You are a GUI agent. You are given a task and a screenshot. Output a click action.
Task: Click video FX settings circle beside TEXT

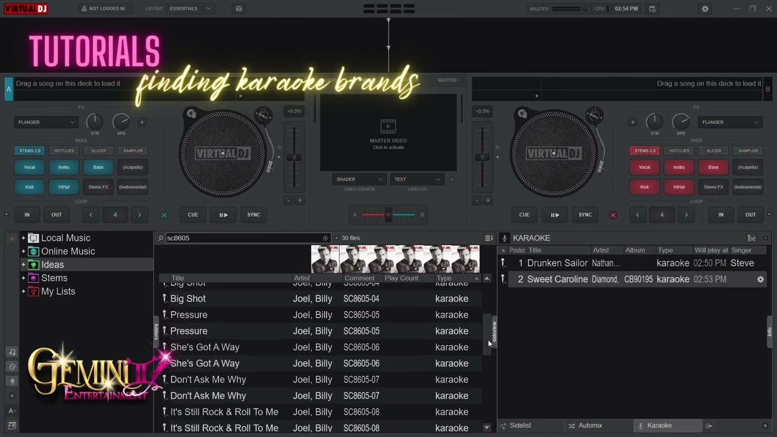(x=452, y=179)
